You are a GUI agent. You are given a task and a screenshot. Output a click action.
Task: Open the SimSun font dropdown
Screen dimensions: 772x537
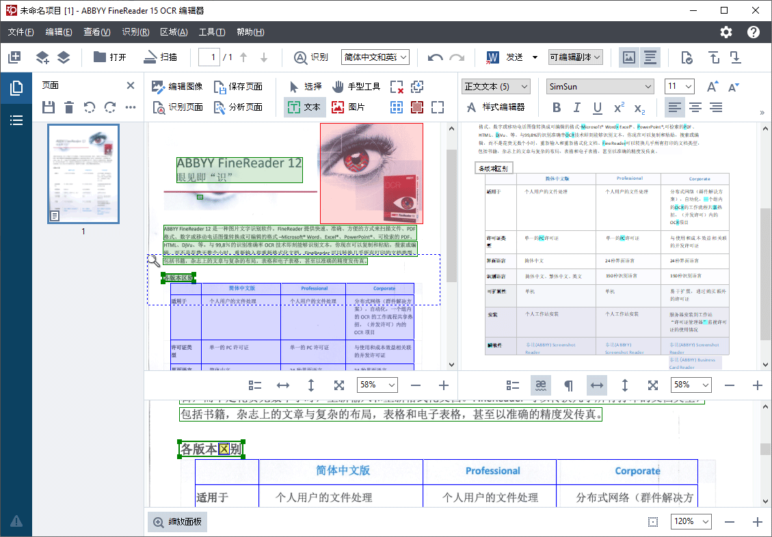pos(599,86)
